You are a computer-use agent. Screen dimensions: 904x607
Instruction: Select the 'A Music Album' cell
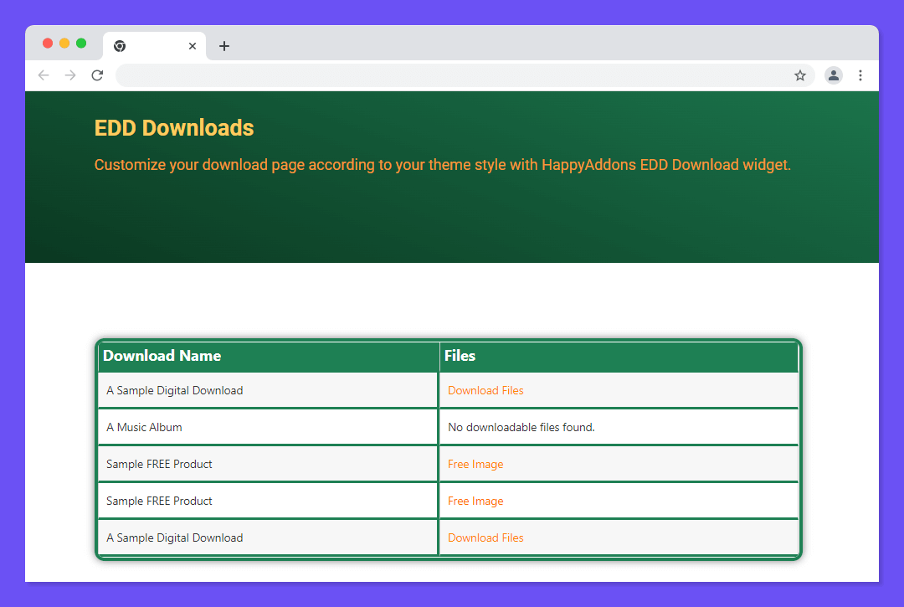268,427
